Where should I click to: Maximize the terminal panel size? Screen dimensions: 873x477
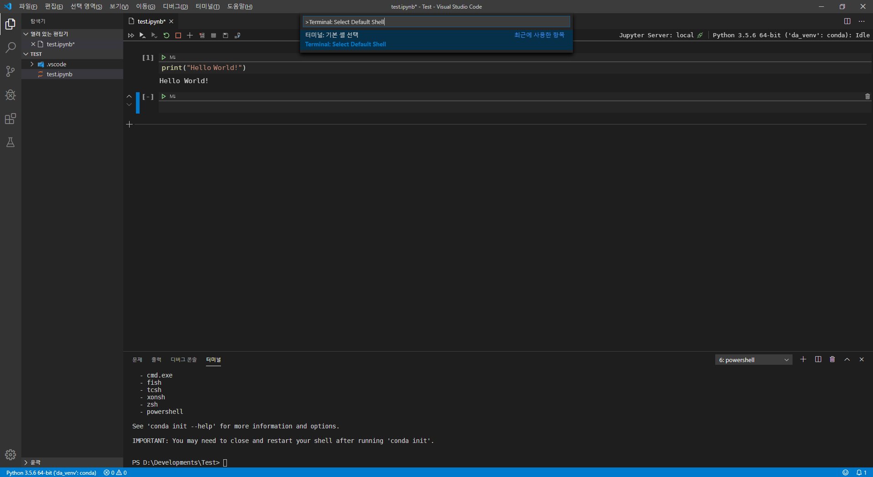(x=847, y=359)
